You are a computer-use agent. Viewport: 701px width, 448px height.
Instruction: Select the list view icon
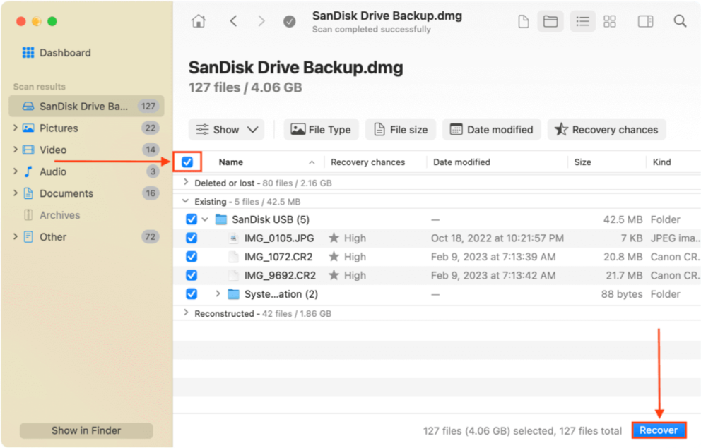click(x=582, y=21)
